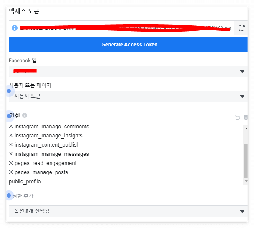
Task: Click the 사용자 또는 페이지 label
Action: click(30, 85)
